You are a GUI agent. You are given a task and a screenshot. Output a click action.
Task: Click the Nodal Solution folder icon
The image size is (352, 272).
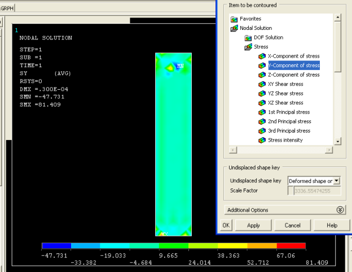pos(234,28)
